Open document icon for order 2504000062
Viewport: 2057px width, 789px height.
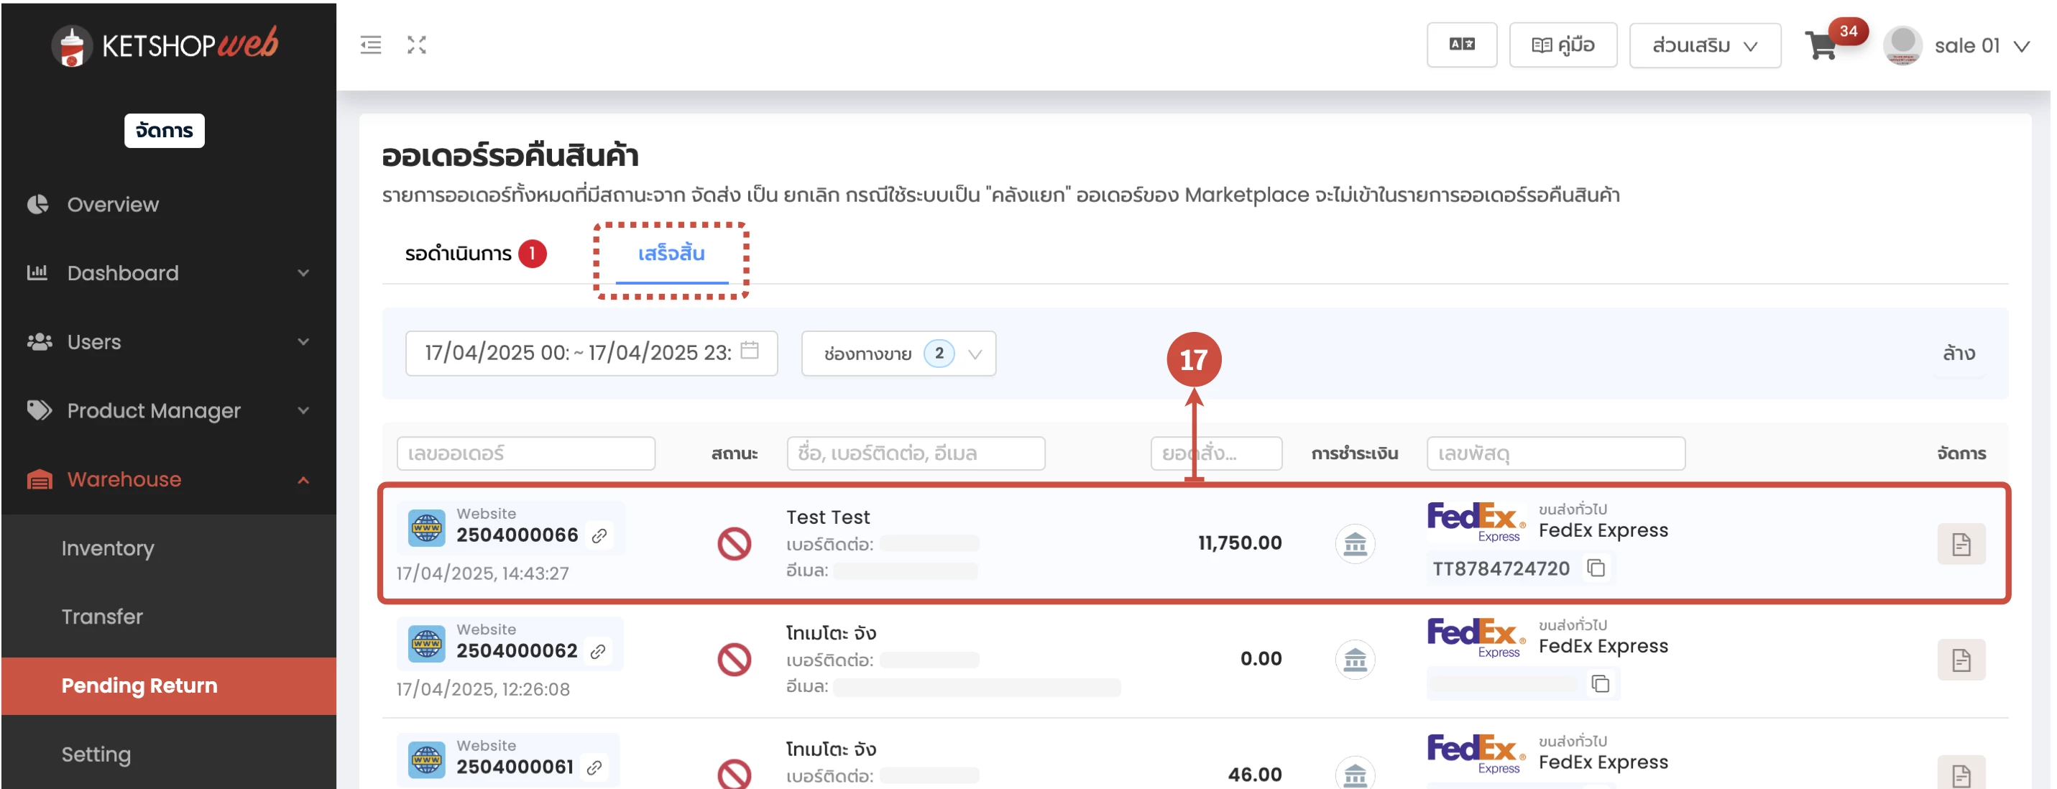click(x=1961, y=660)
